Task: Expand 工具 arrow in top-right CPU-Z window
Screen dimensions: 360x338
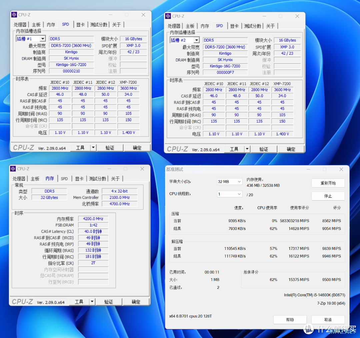Action: click(x=247, y=149)
